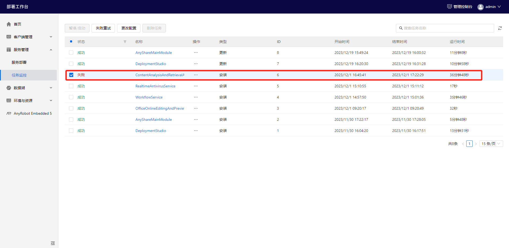
Task: Click the AnyRobot Embedded 5 icon
Action: [x=9, y=113]
